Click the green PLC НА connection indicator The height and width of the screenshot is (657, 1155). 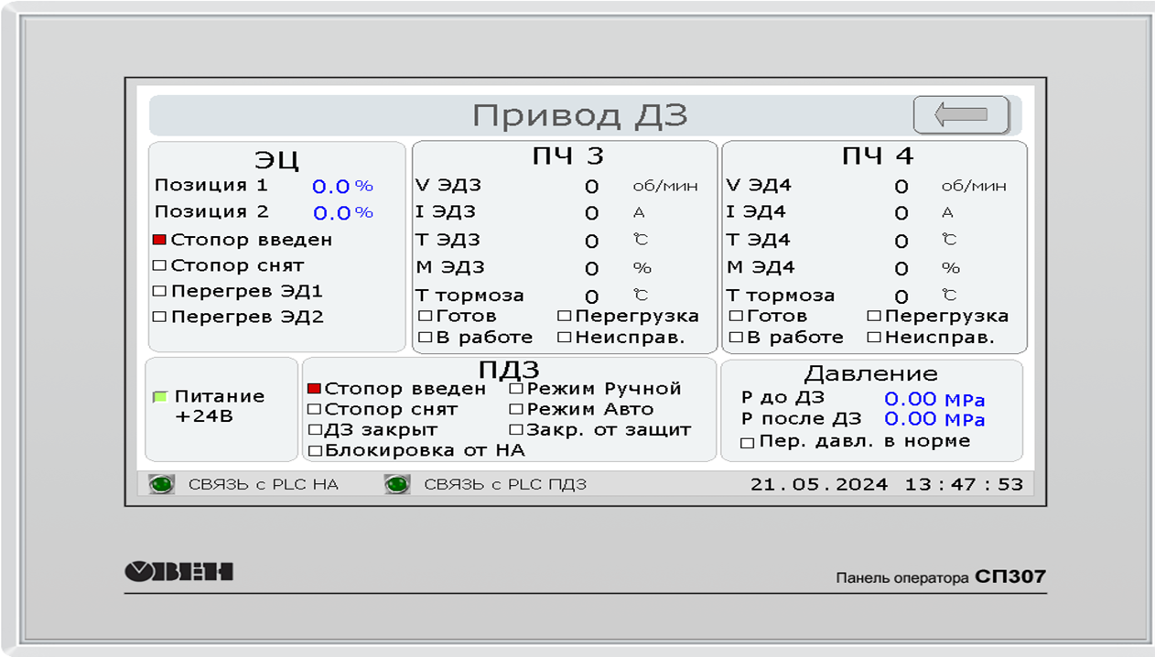162,484
